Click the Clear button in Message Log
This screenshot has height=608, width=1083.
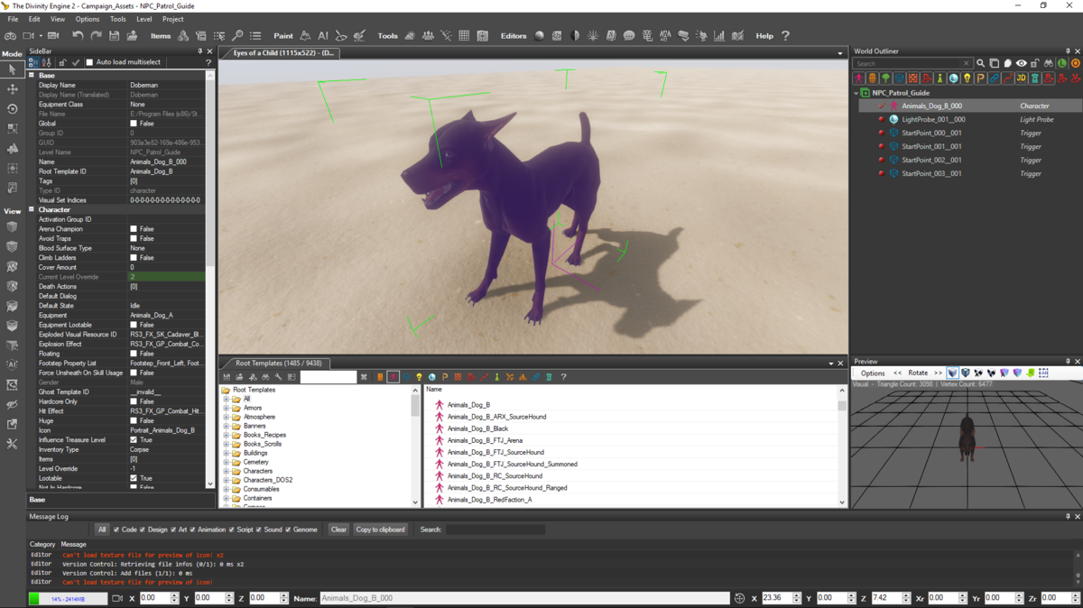click(x=338, y=530)
